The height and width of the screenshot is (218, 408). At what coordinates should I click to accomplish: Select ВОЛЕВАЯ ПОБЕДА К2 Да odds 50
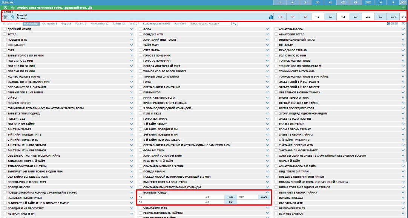(x=230, y=202)
